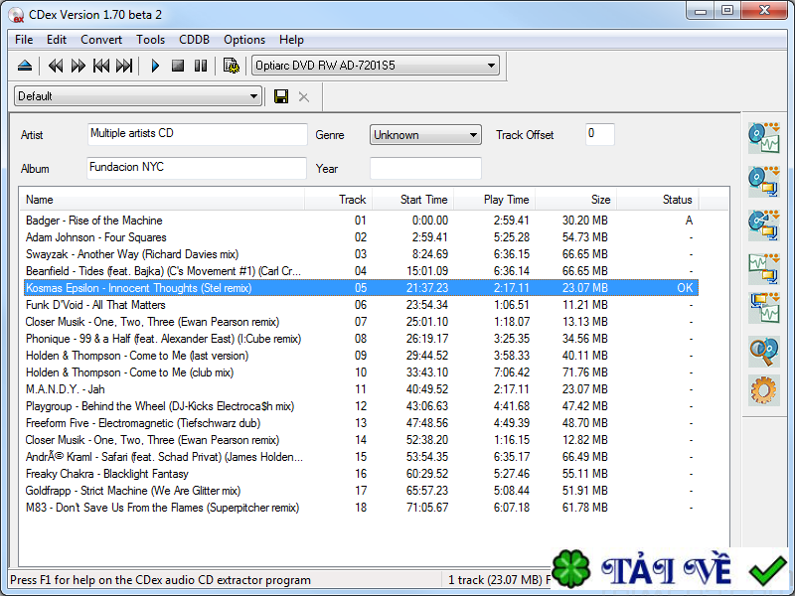The width and height of the screenshot is (795, 596).
Task: Click the Eject CD button
Action: [25, 66]
